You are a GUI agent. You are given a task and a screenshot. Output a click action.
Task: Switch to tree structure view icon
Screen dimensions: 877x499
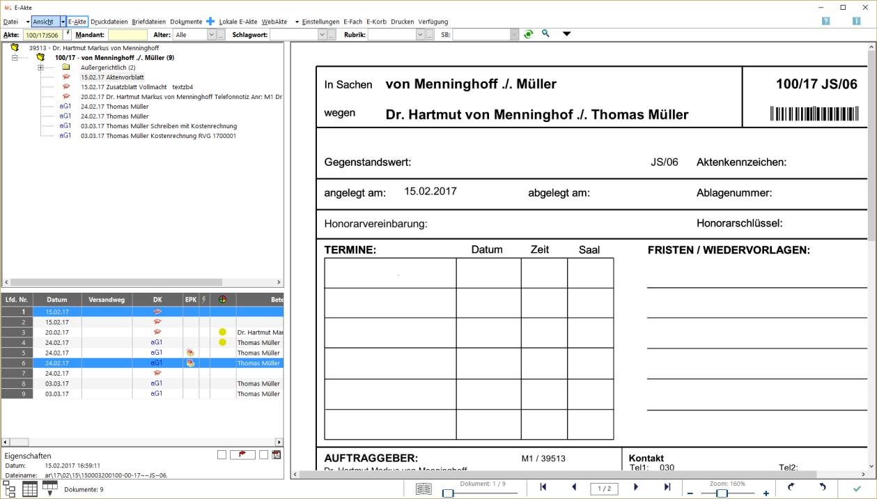(10, 489)
